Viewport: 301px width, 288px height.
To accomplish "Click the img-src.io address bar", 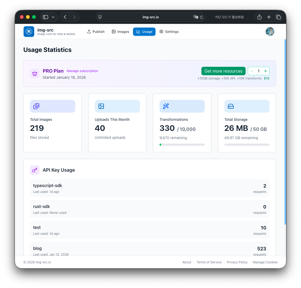I will tap(150, 17).
